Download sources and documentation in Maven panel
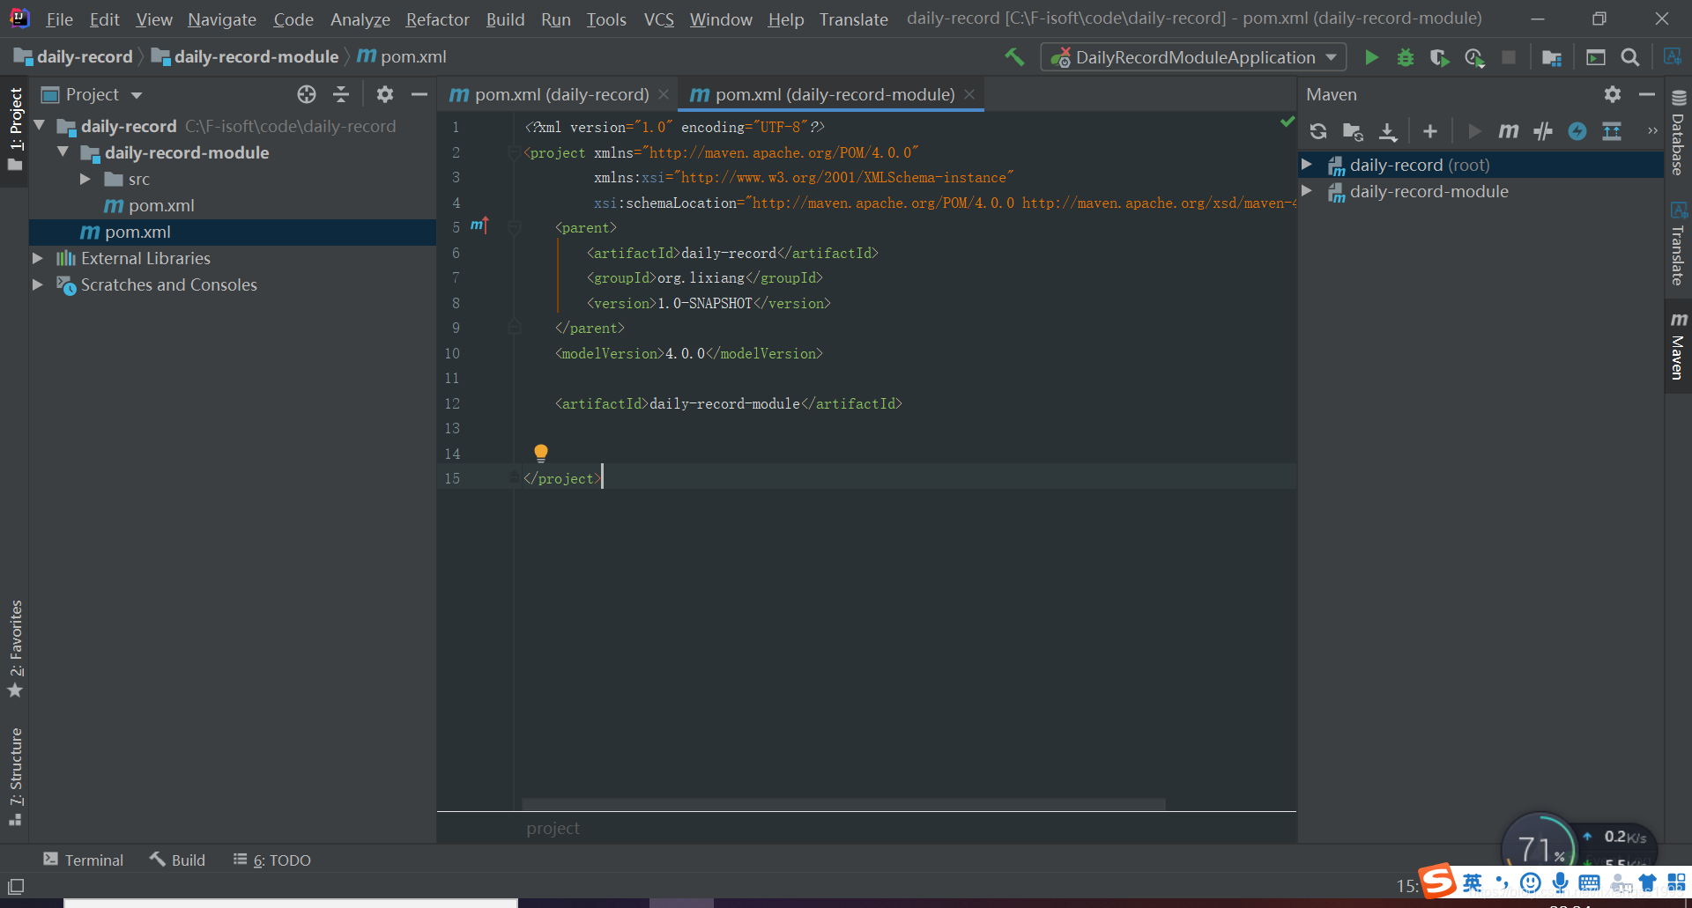This screenshot has width=1692, height=908. [1388, 131]
